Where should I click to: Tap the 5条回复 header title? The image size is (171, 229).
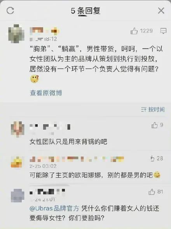pos(85,11)
